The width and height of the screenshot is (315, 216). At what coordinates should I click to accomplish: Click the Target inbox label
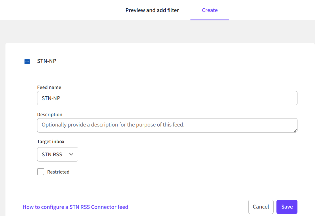[51, 141]
